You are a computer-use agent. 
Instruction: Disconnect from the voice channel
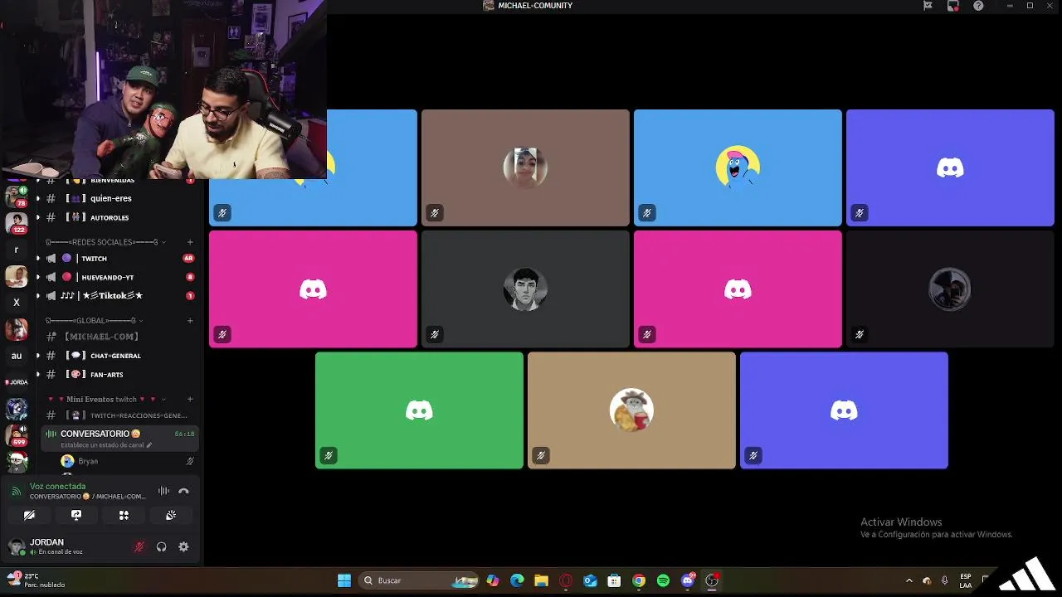[x=183, y=491]
